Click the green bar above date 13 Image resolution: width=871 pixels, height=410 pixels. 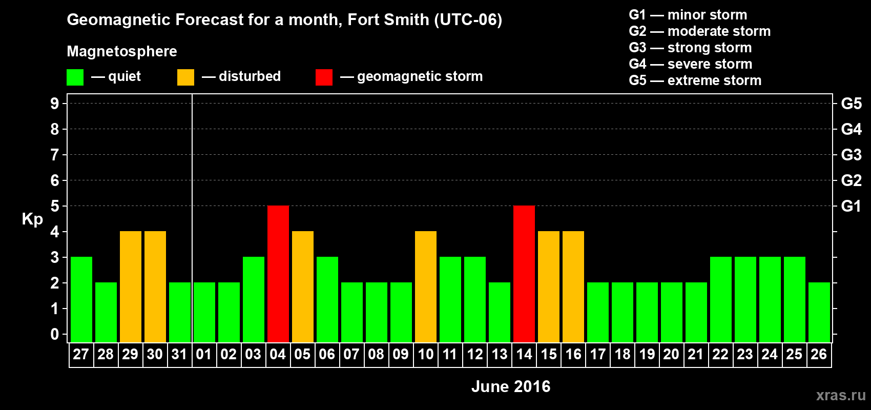500,312
